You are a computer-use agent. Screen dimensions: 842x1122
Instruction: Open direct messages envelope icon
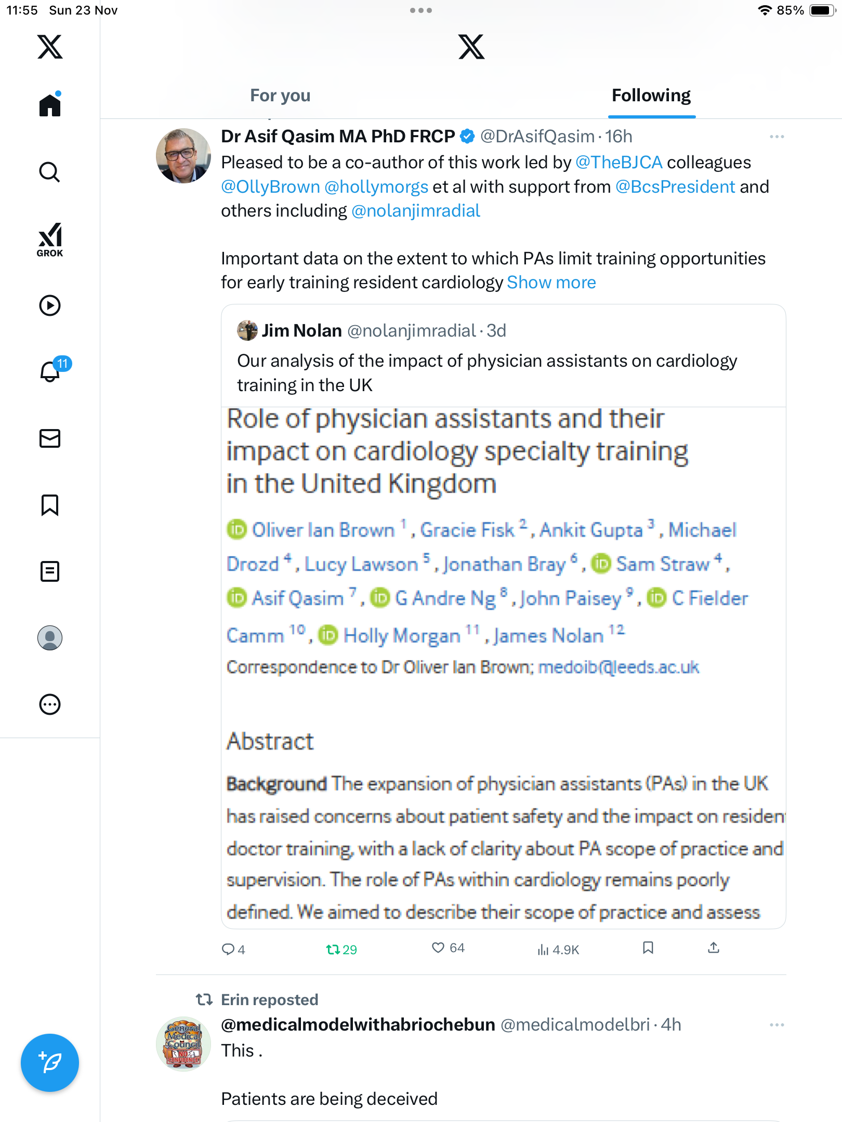coord(50,438)
